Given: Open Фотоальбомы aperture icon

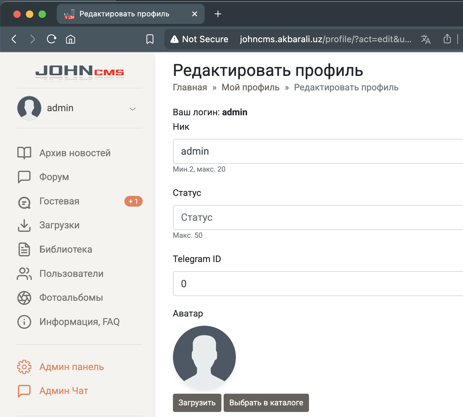Looking at the screenshot, I should tap(24, 298).
